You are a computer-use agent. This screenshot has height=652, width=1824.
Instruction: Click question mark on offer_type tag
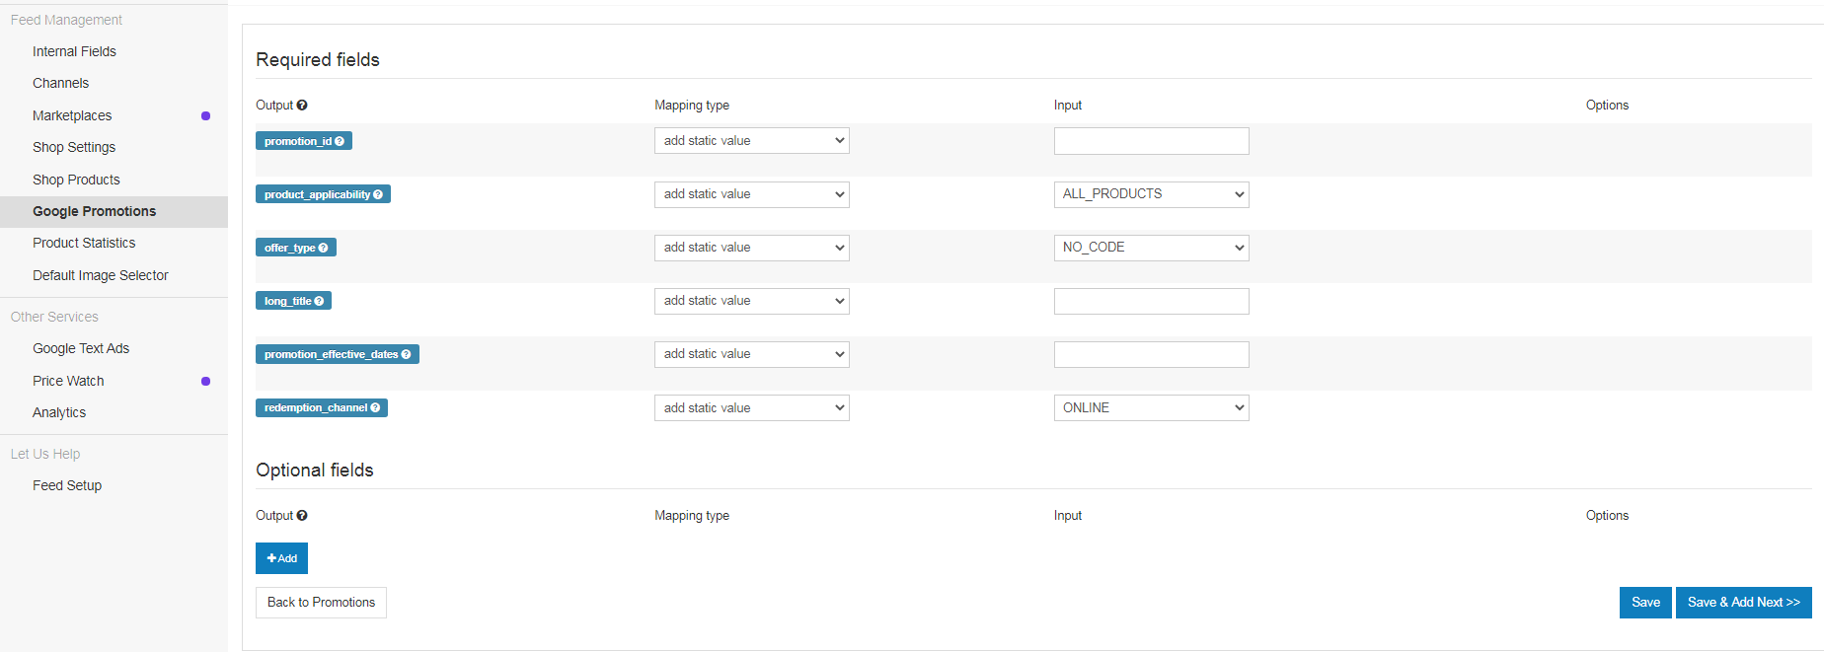(x=323, y=248)
